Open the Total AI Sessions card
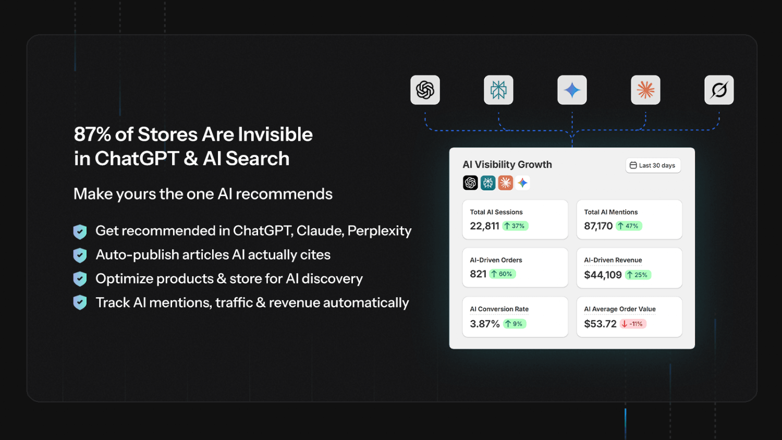The image size is (782, 440). point(515,219)
